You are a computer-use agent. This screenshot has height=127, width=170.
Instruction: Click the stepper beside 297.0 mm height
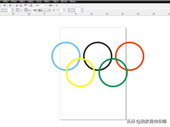pyautogui.click(x=12, y=11)
